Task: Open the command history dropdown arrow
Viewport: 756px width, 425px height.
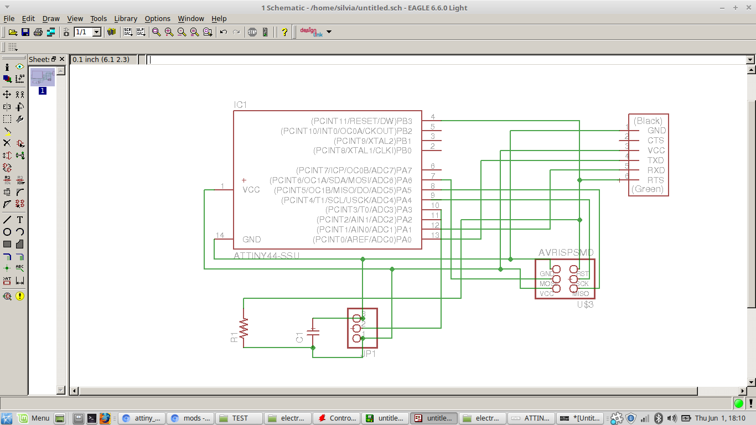Action: 750,59
